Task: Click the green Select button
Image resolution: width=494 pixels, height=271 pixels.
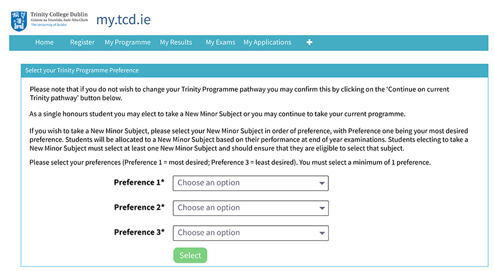Action: point(190,255)
